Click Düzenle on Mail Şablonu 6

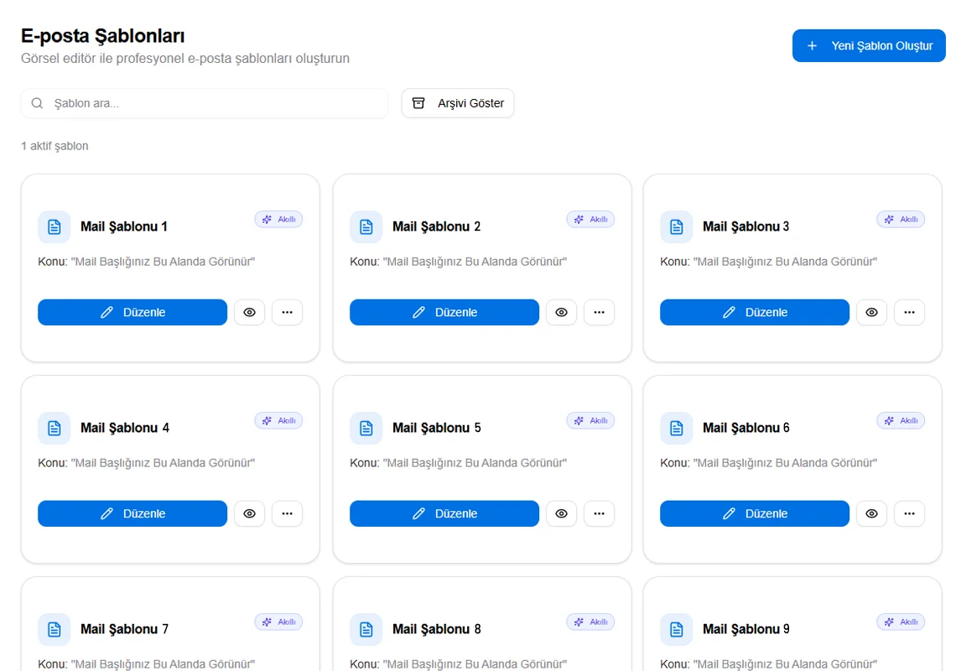[x=754, y=513]
